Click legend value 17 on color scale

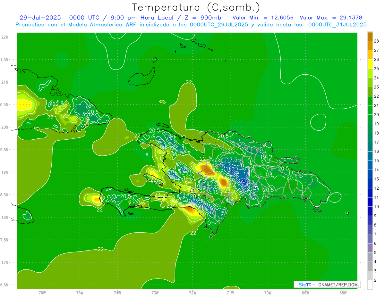tap(376, 142)
